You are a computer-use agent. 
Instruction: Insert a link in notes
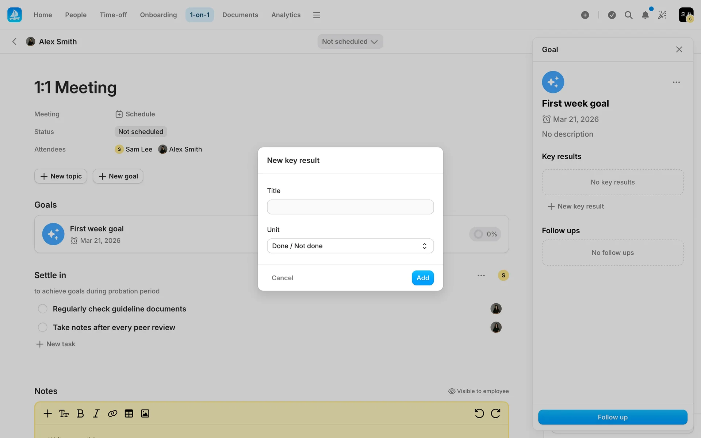point(112,414)
